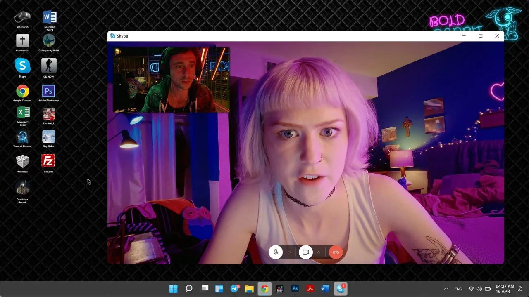Viewport: 529px width, 297px height.
Task: Select the Confession desktop icon
Action: point(22,41)
